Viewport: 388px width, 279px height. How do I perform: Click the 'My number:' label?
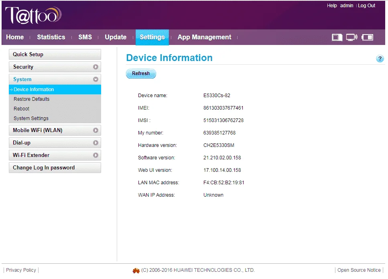pyautogui.click(x=151, y=133)
